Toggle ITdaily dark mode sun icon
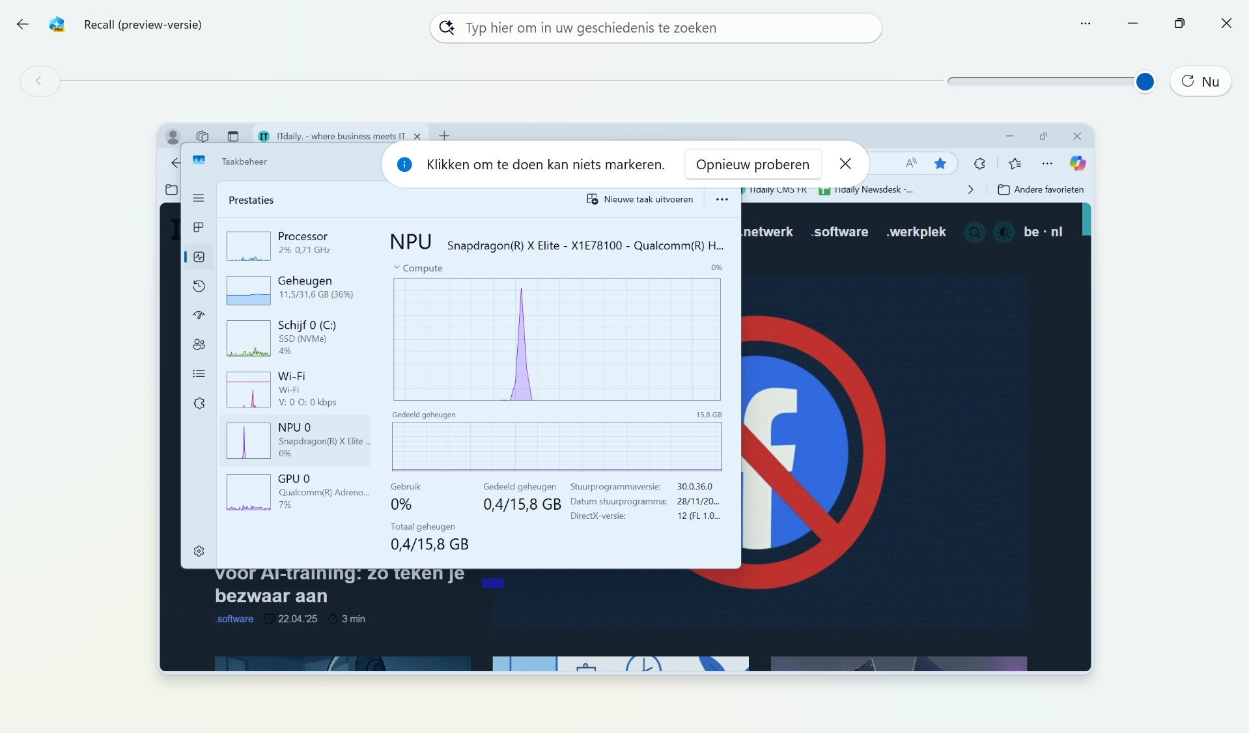The image size is (1249, 733). pos(1004,232)
